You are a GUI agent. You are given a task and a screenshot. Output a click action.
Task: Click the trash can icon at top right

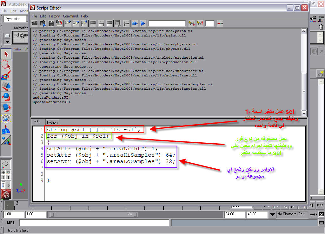click(x=321, y=27)
